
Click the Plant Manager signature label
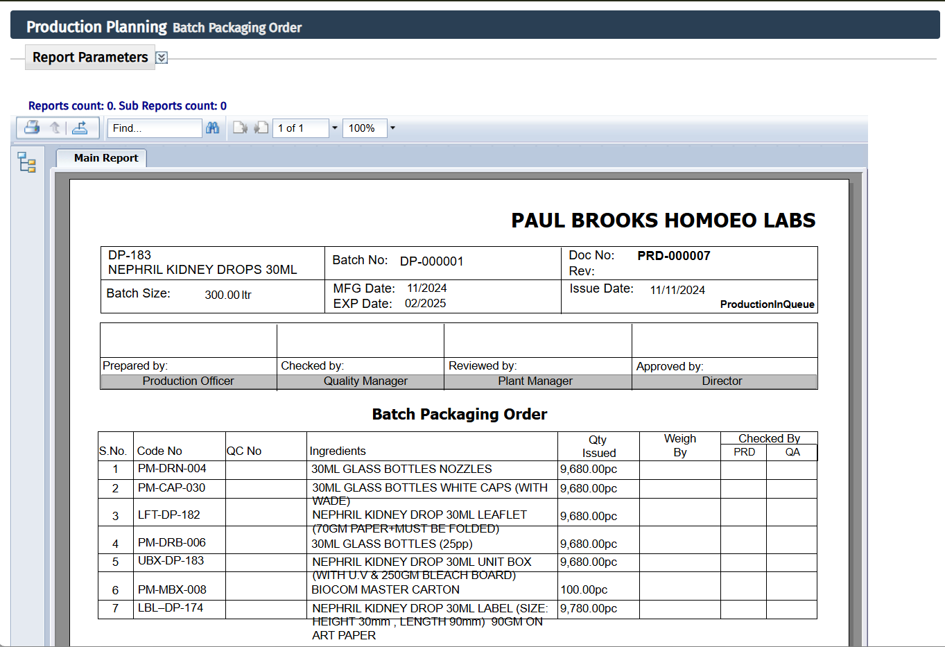pos(535,381)
